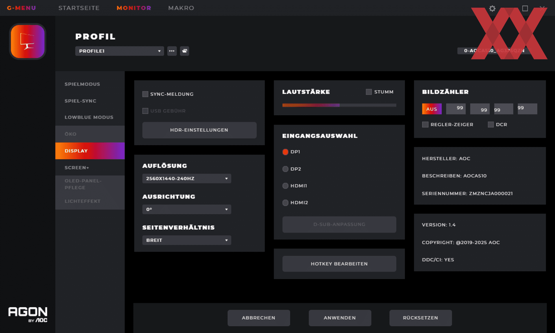Switch to the Startseite tab

pos(79,8)
